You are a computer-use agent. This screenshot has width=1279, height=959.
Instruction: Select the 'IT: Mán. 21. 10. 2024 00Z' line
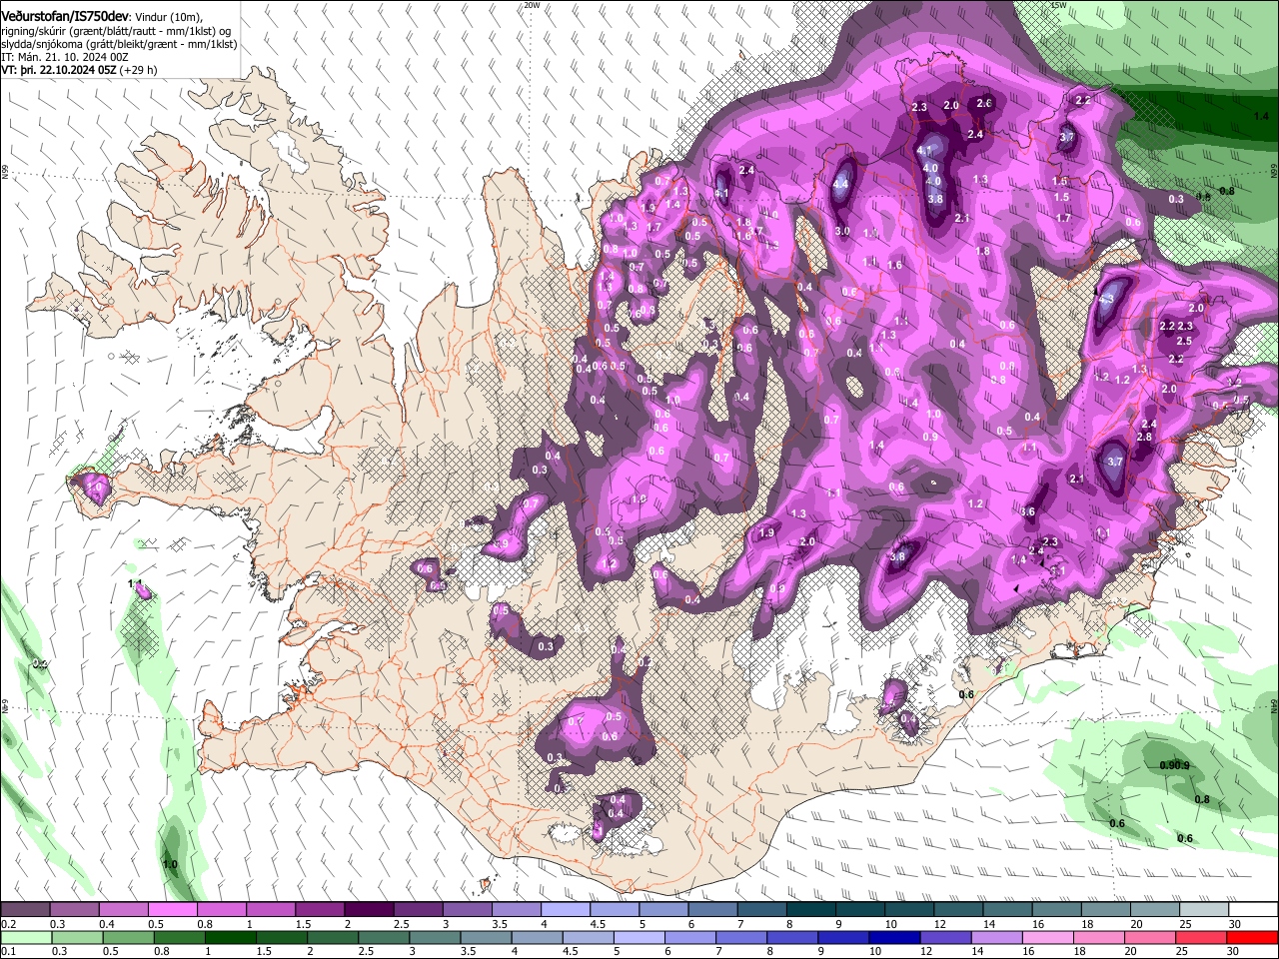65,57
